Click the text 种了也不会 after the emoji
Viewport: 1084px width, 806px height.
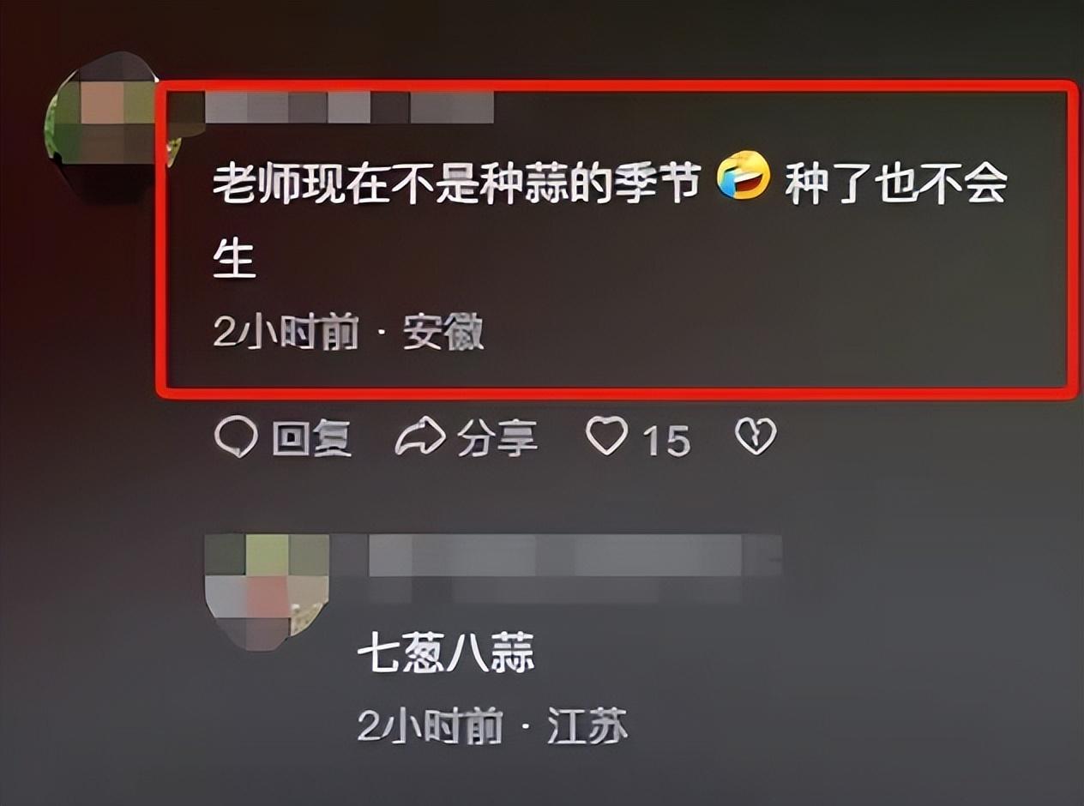click(x=895, y=184)
